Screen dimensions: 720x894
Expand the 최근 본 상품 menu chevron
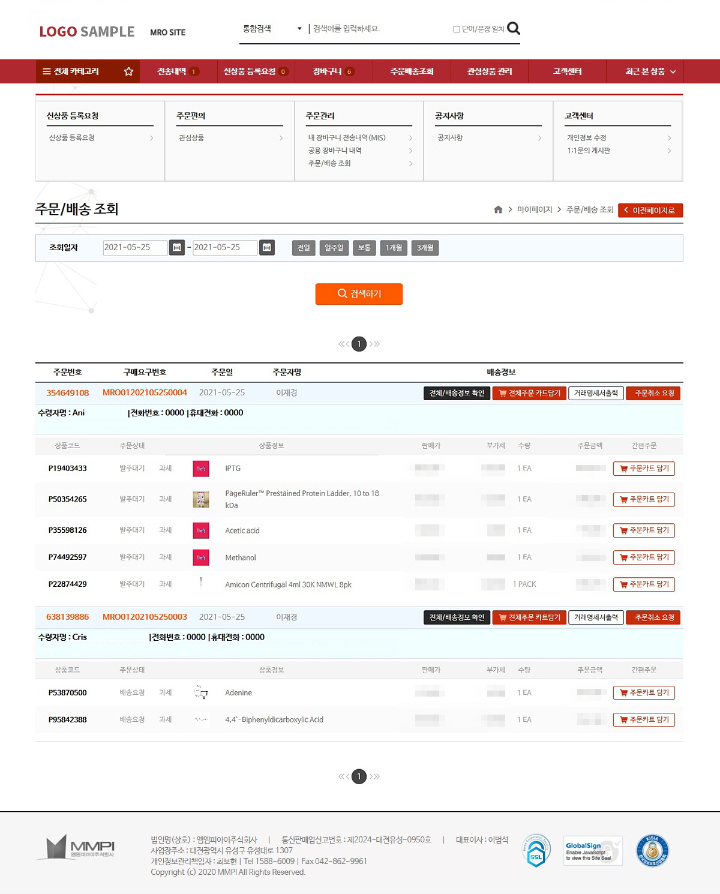pos(673,71)
